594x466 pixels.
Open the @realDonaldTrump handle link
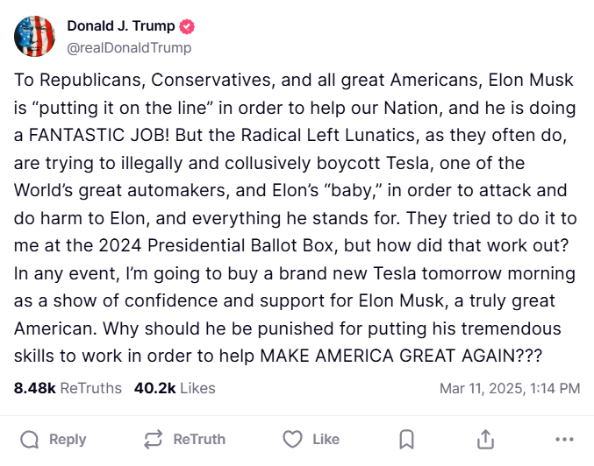(129, 47)
